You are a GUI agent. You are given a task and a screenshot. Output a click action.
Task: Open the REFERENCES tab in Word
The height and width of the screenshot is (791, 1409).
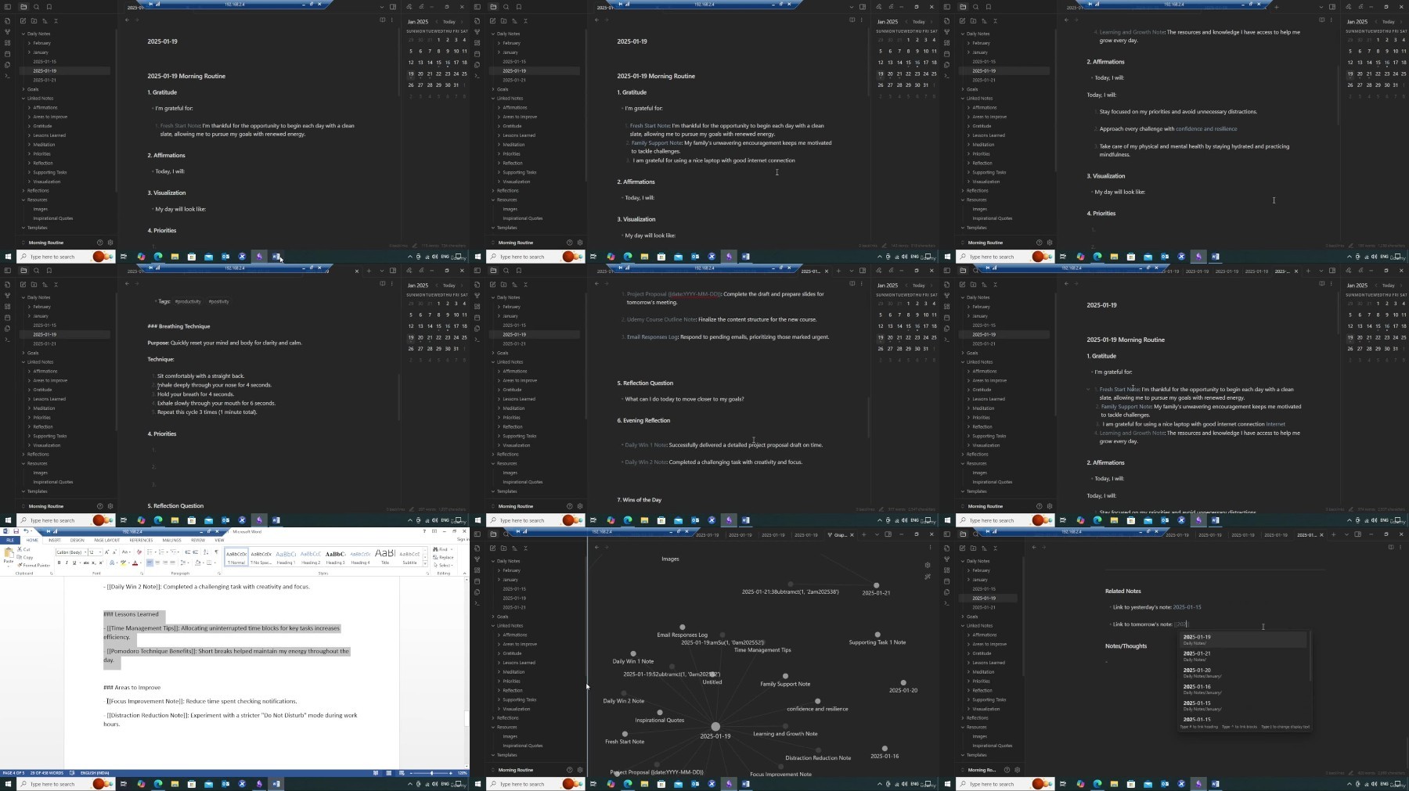pyautogui.click(x=141, y=540)
